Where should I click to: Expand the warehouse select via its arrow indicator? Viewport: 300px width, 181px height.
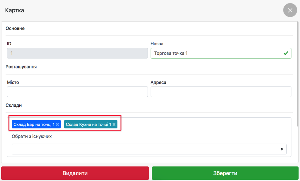pos(282,149)
